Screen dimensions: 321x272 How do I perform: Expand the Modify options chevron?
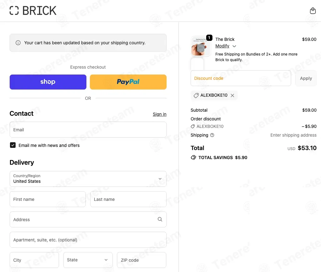tap(234, 46)
